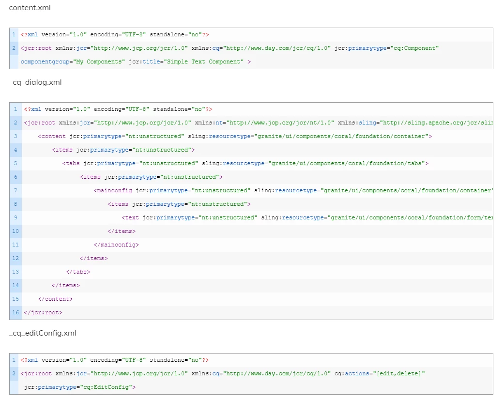Click cq:actions="[edit,delete]" attribute

point(380,374)
